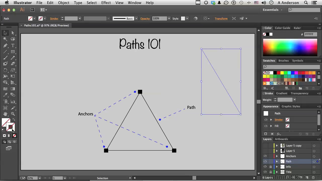Viewport: 322px width, 181px height.
Task: Select the Pencil tool
Action: [x=13, y=58]
